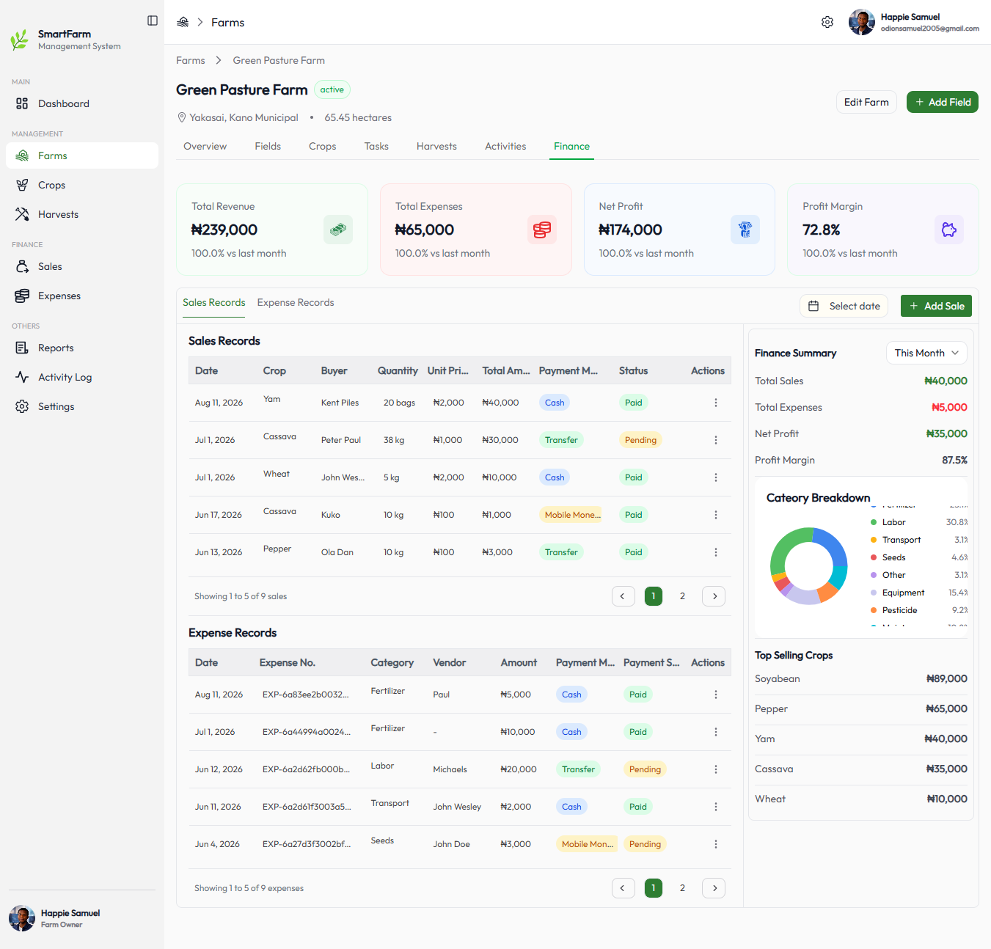Click the Labor legend color dot

874,522
